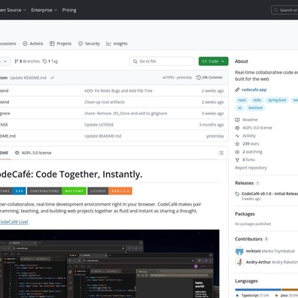Open latest commit message Update README.md

[28, 78]
